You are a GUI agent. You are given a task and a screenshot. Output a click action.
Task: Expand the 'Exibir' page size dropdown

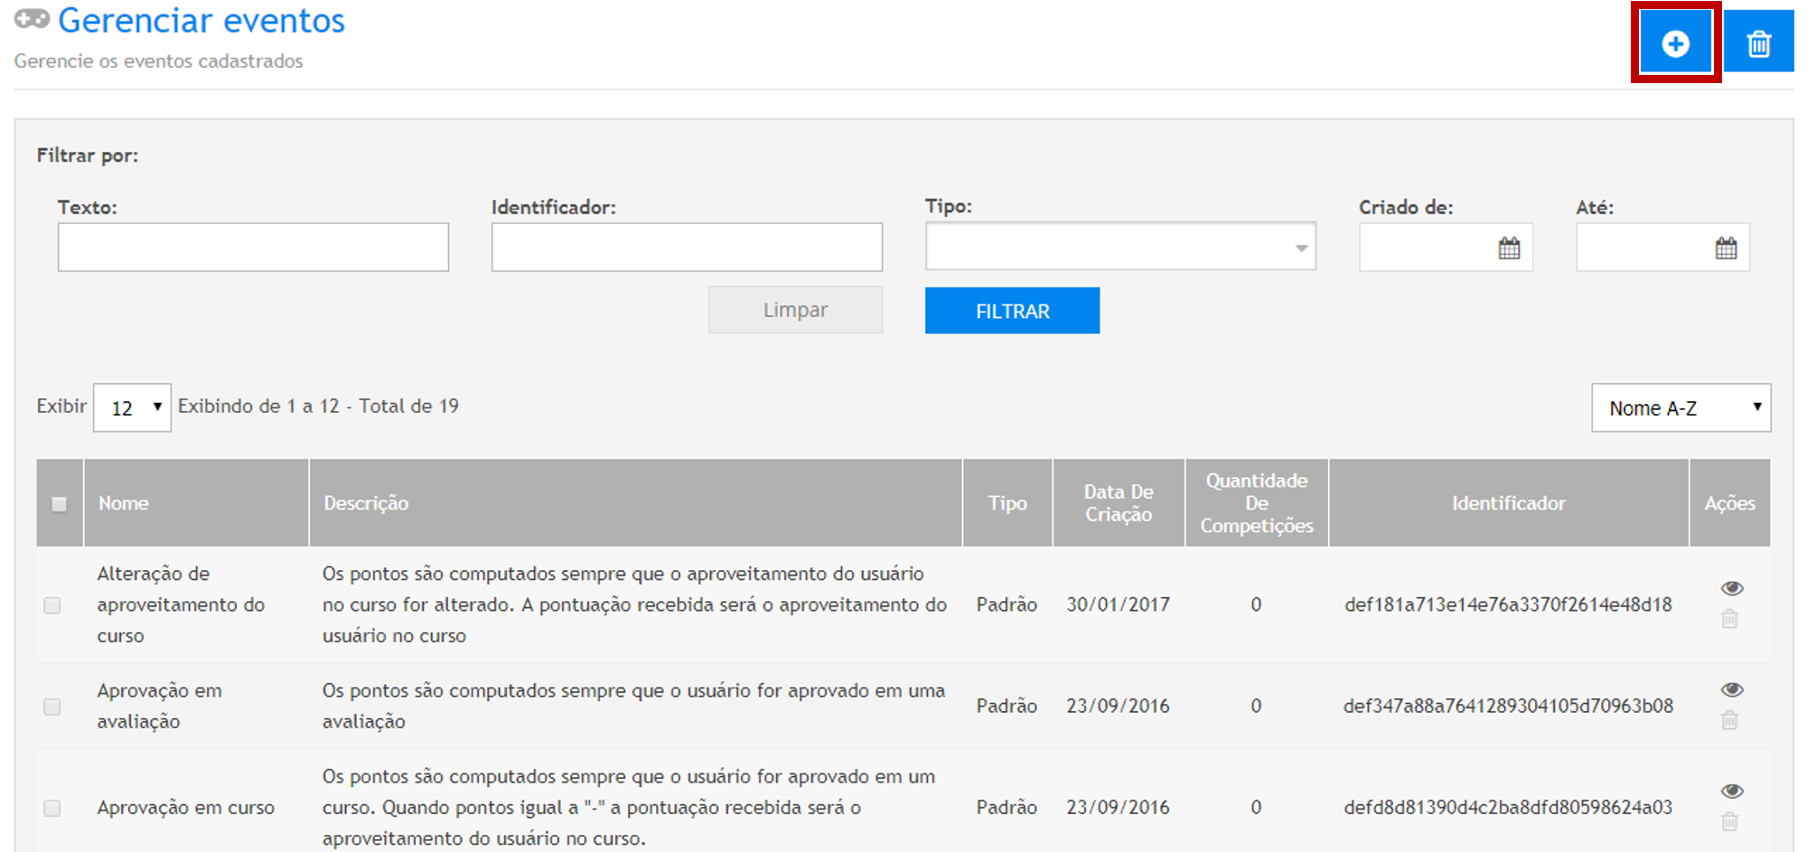pos(132,407)
